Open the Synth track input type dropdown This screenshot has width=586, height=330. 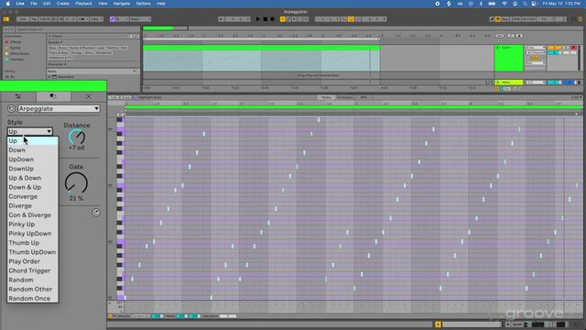click(535, 48)
